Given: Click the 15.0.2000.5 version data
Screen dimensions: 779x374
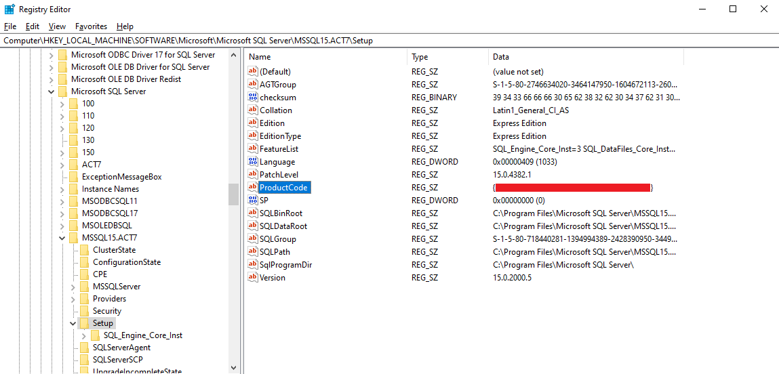Looking at the screenshot, I should tap(512, 278).
